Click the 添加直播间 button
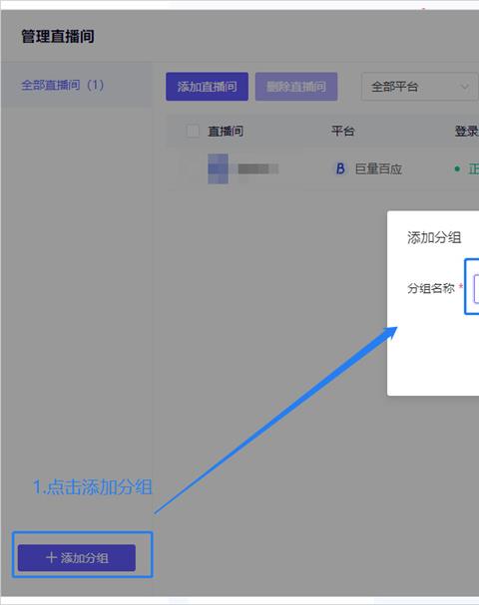Screen dimensions: 479x605 207,87
